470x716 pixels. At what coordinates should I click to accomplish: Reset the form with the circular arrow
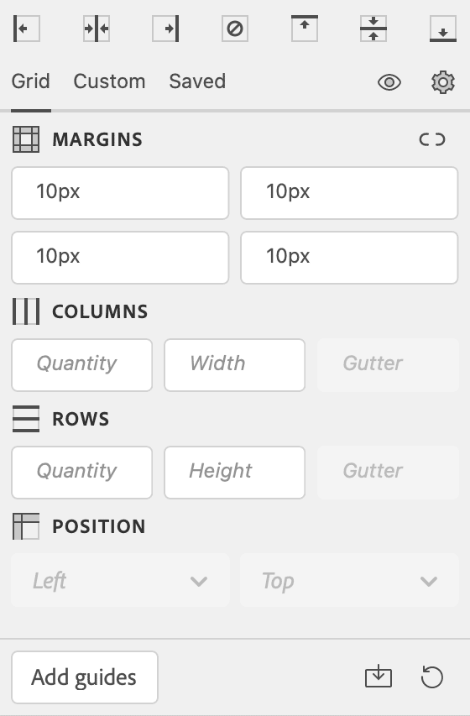[432, 677]
